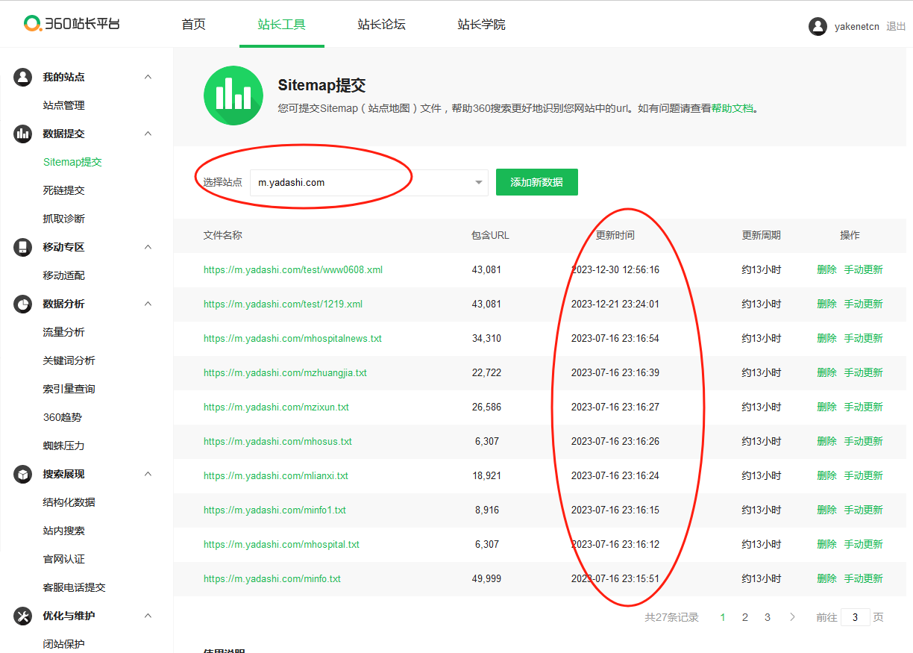Collapse the 优化与维护 section chevron
Viewport: 913px width, 653px height.
point(148,616)
